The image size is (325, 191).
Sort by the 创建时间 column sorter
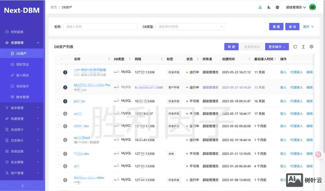(249, 59)
